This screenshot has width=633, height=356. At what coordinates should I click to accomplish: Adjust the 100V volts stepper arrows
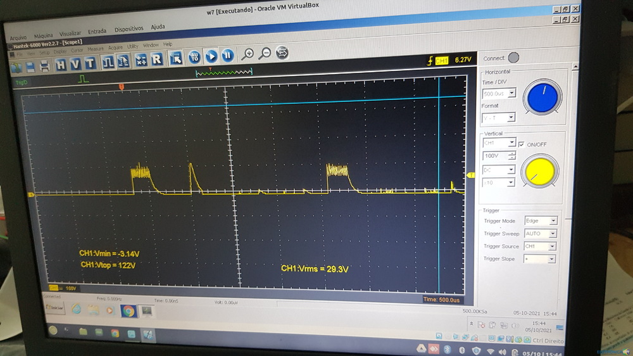coord(511,156)
